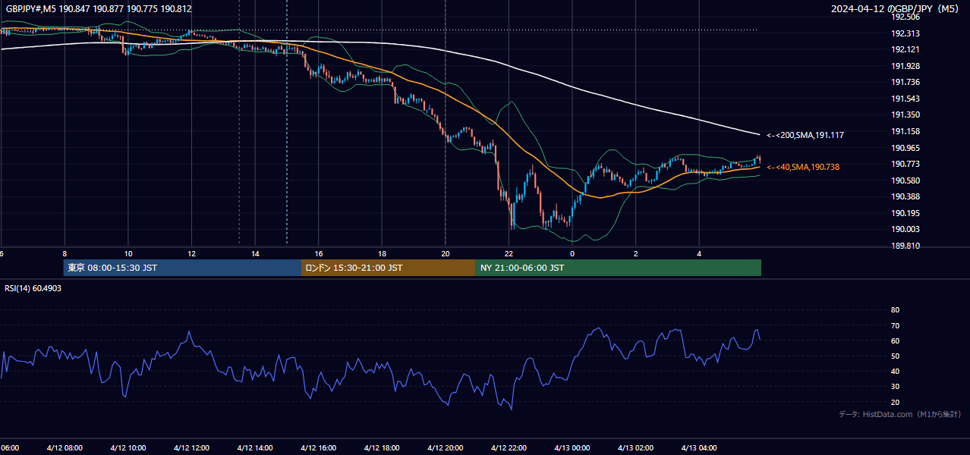Click the 4/12 10:00 date label
This screenshot has width=970, height=455.
[128, 447]
